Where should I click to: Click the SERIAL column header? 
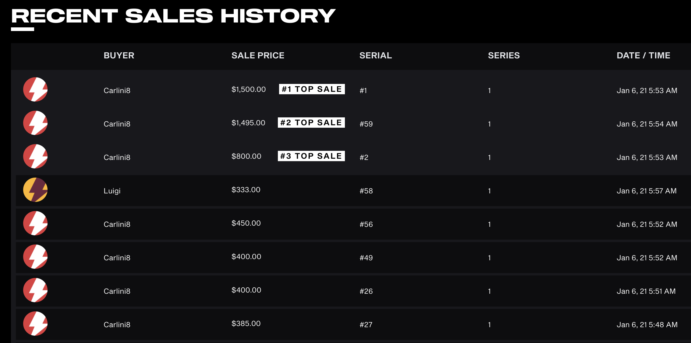tap(375, 55)
